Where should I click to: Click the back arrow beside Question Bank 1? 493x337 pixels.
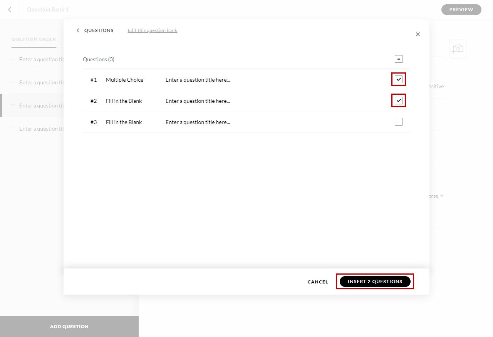pos(10,10)
